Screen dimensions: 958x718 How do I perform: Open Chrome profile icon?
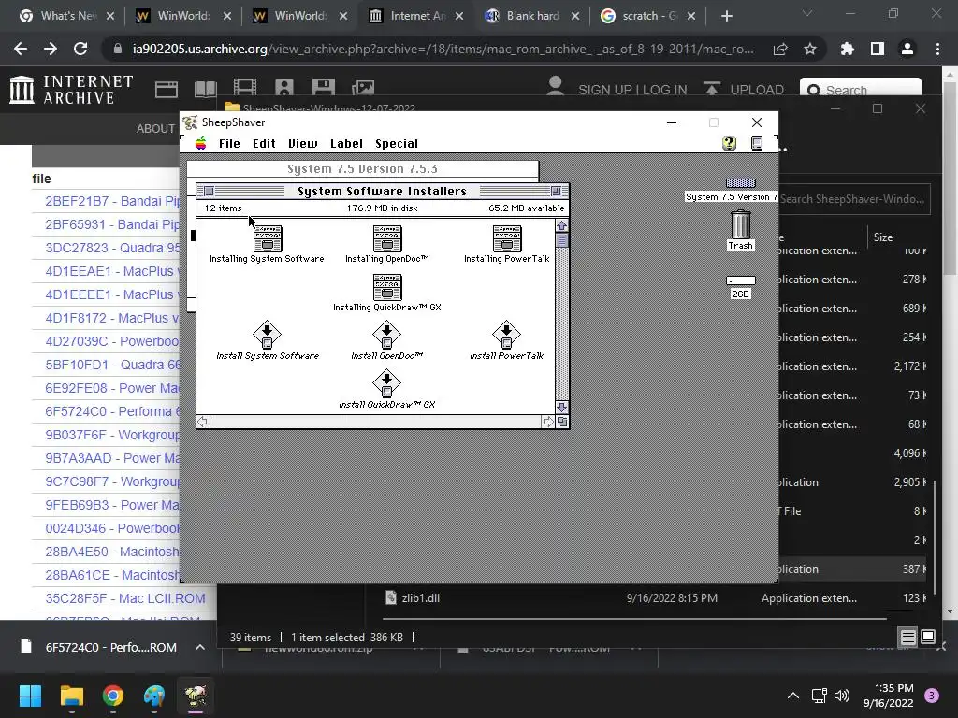(907, 49)
